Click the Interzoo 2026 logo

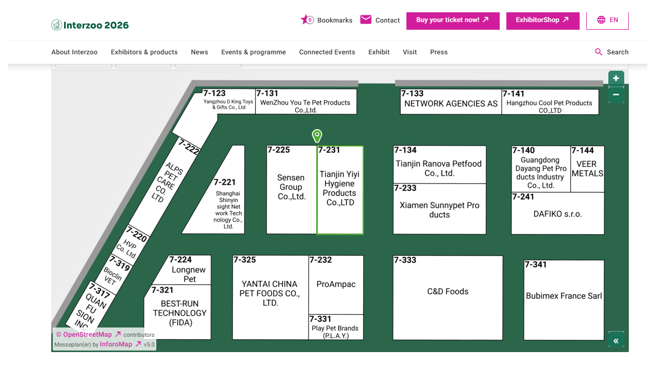[x=90, y=25]
